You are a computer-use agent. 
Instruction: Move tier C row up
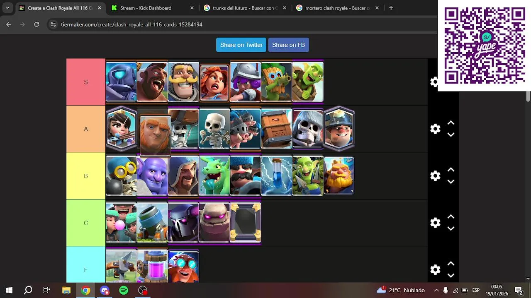[451, 217]
